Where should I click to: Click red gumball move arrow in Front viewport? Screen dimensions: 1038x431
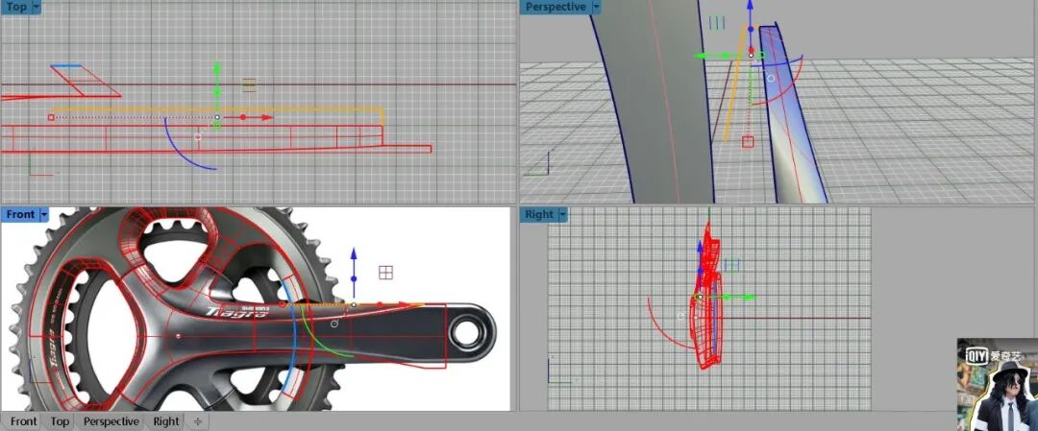403,304
